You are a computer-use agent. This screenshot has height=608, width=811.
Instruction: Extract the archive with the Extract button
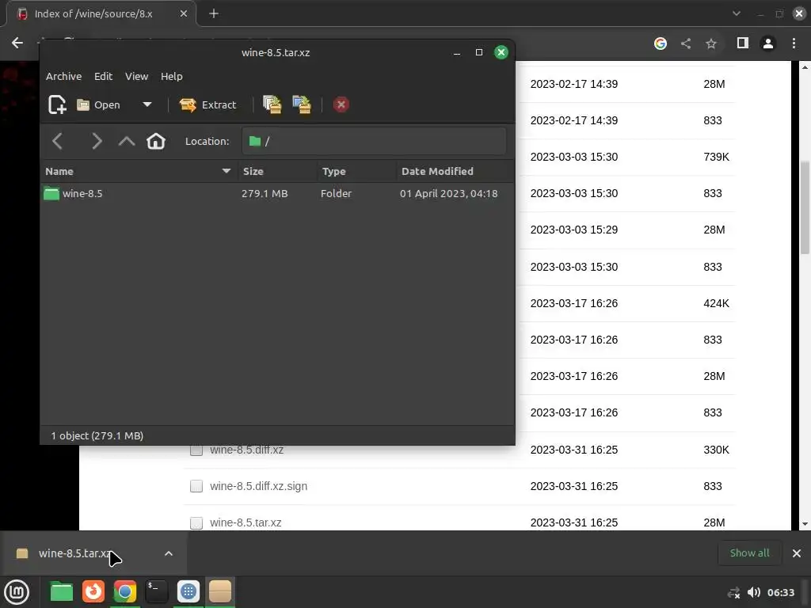[208, 105]
